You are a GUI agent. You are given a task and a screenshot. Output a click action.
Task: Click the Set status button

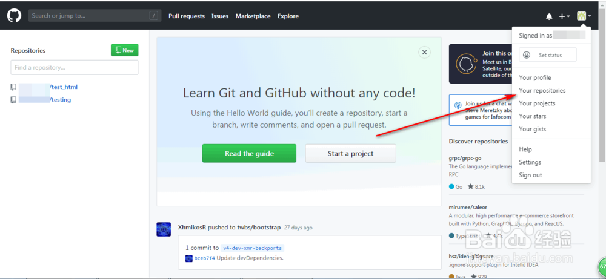tap(548, 55)
